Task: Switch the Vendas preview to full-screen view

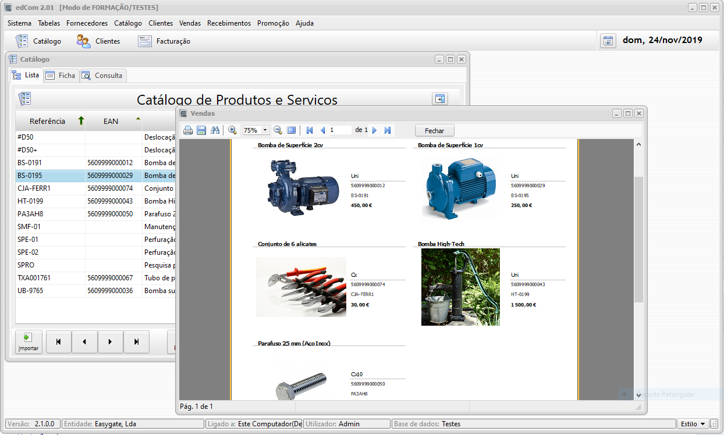Action: pyautogui.click(x=292, y=130)
